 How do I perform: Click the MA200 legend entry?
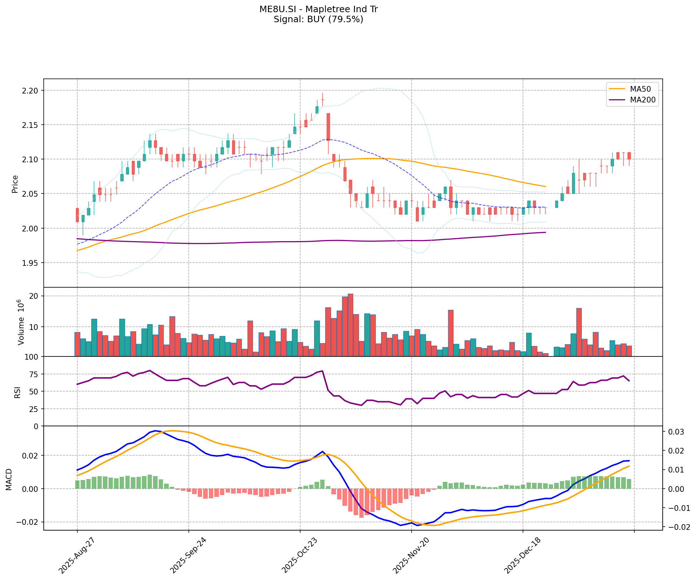tap(643, 100)
